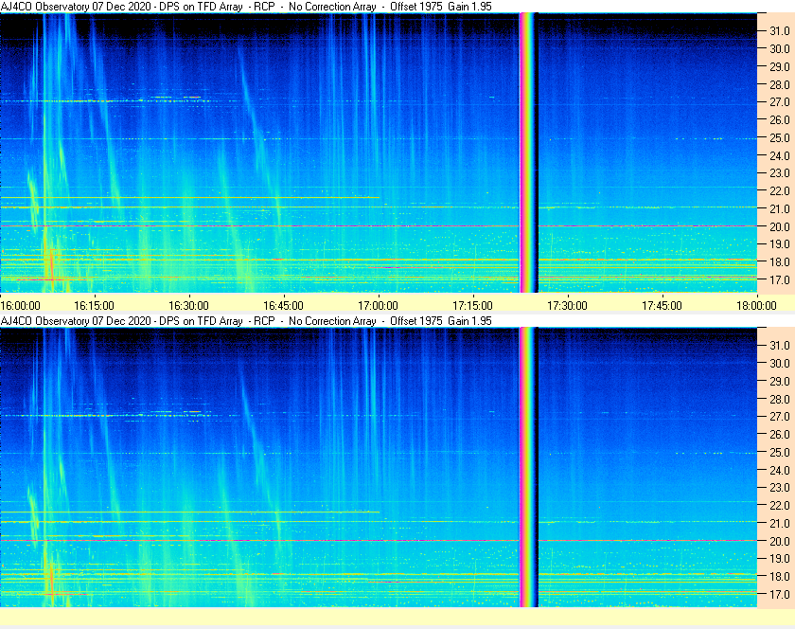Image resolution: width=795 pixels, height=629 pixels.
Task: Click the 20.0 frequency label in upper plot
Action: [x=780, y=227]
